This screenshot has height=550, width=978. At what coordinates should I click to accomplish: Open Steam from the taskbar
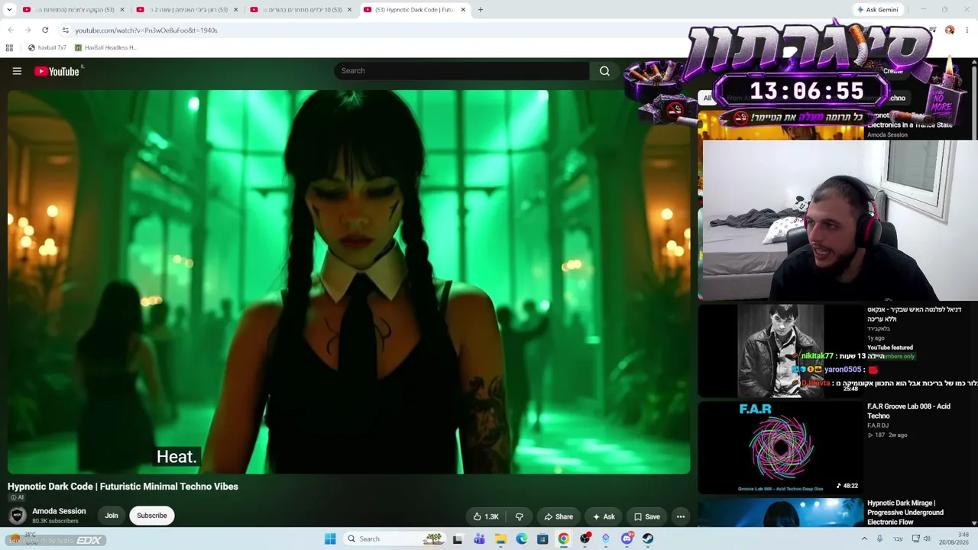(648, 539)
